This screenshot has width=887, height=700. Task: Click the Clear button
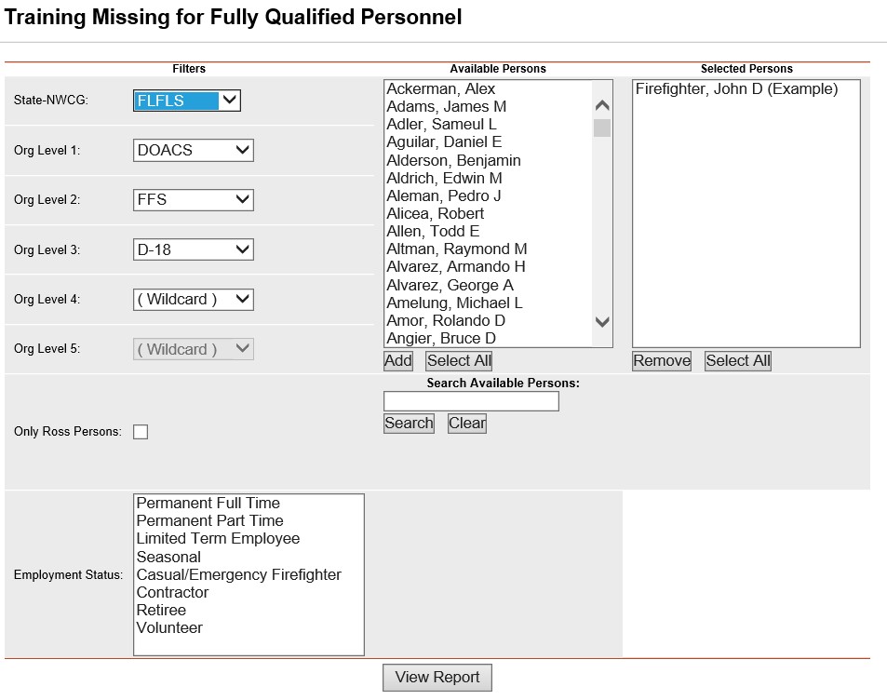(x=467, y=424)
